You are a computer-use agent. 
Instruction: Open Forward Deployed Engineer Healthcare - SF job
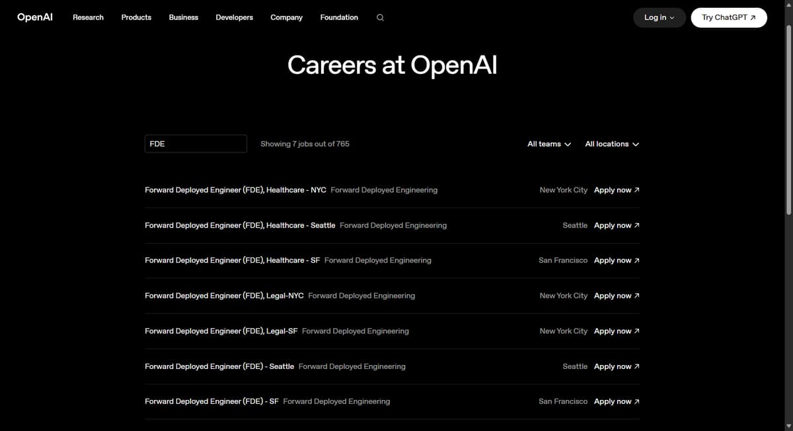click(x=232, y=261)
